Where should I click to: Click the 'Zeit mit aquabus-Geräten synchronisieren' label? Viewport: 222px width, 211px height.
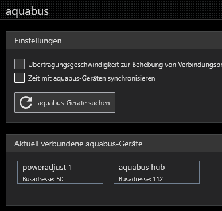[x=92, y=78]
